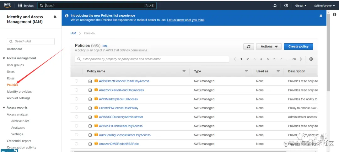Viewport: 339px width, 152px height.
Task: Select the AWSDirectConnectReadOnlyAccess radio button
Action: [77, 81]
